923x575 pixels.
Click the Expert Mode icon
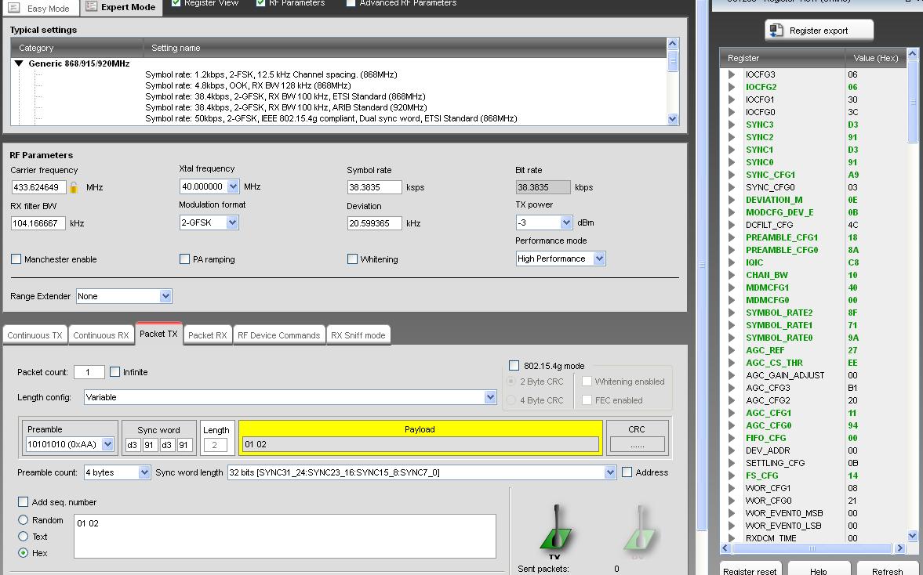(x=91, y=6)
